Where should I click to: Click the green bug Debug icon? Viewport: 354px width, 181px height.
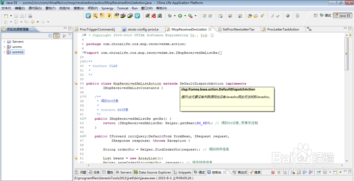[x=170, y=16]
